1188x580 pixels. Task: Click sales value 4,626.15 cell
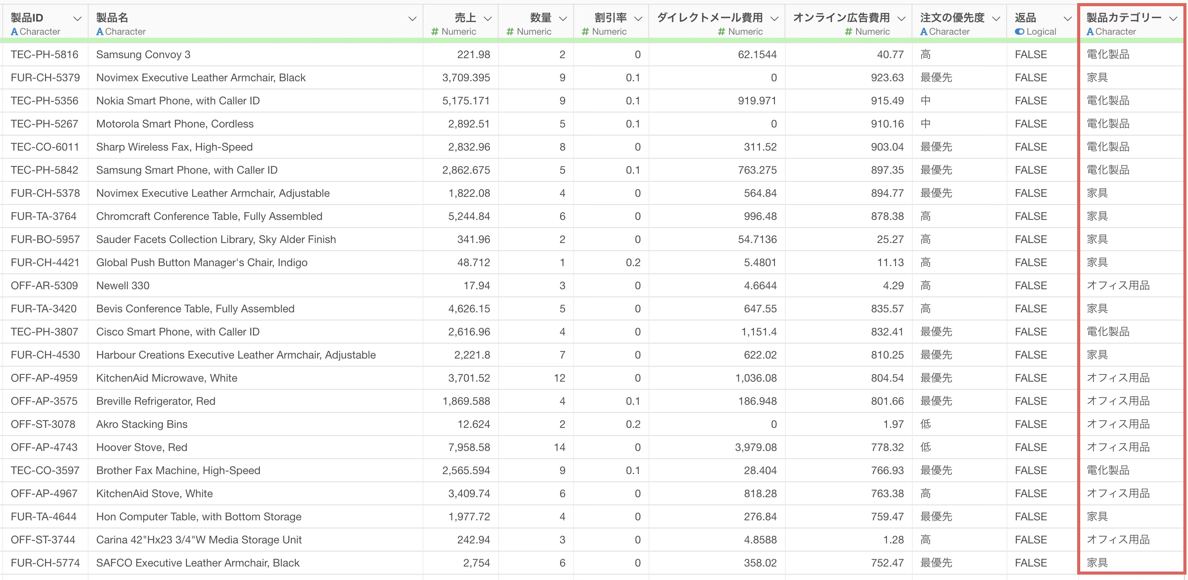click(469, 308)
